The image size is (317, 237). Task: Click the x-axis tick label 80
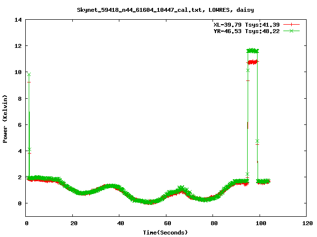[x=214, y=223]
